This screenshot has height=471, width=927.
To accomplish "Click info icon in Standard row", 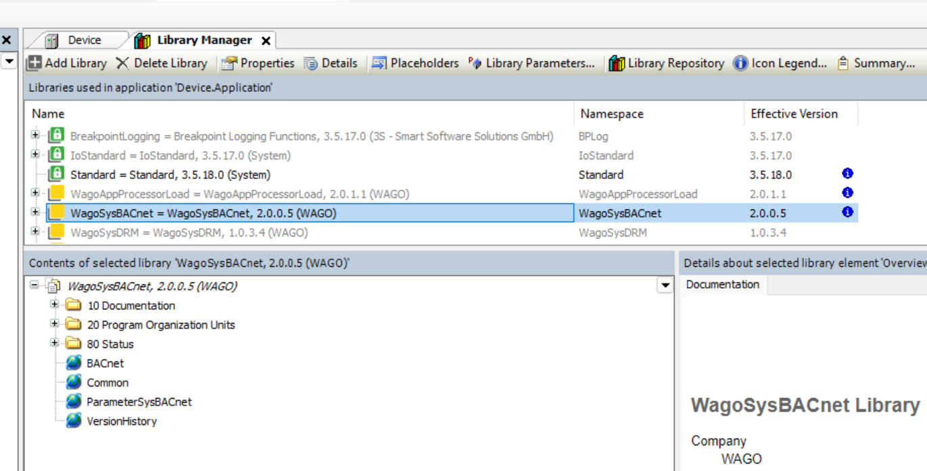I will click(x=847, y=174).
